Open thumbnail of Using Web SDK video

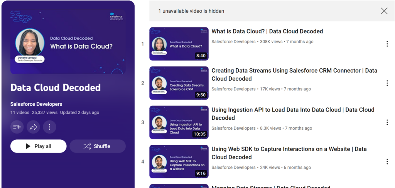coord(179,161)
